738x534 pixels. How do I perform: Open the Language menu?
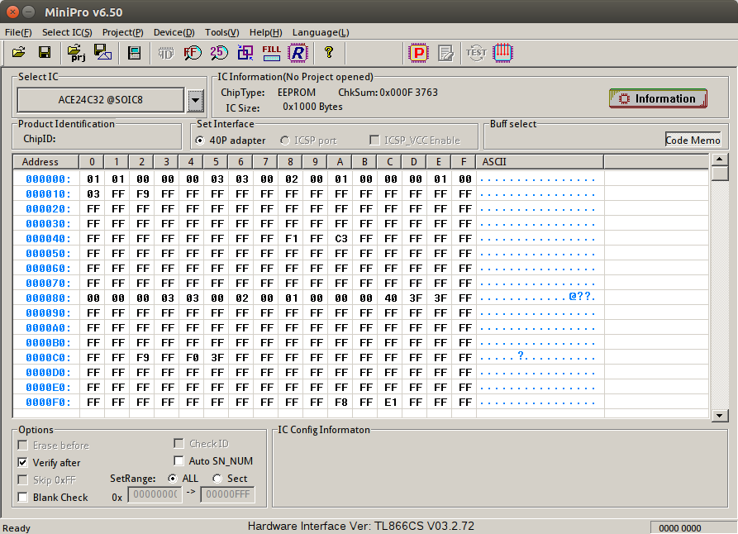[x=321, y=32]
